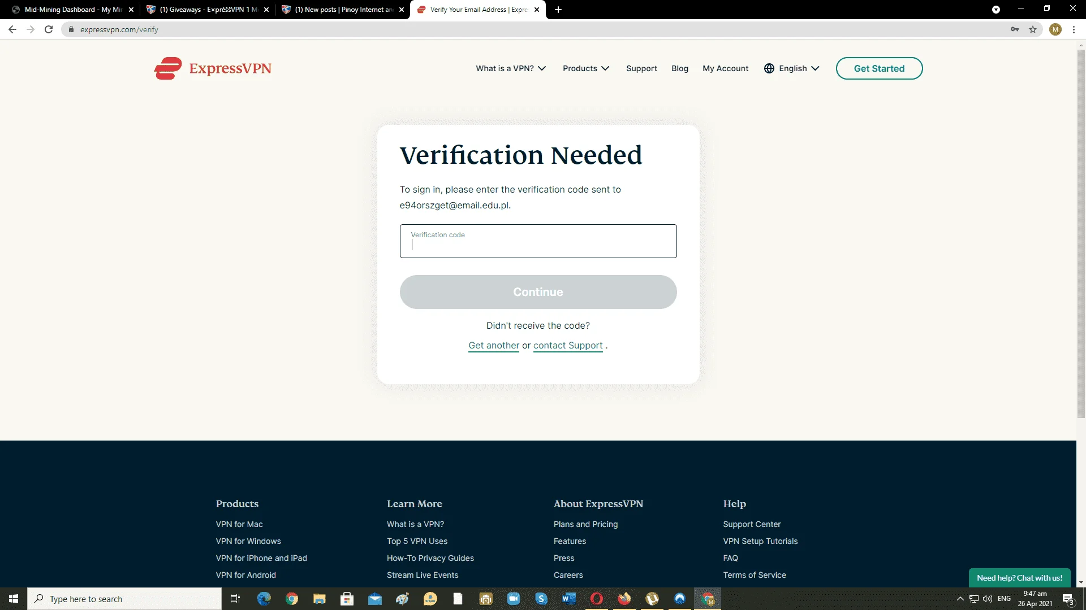The height and width of the screenshot is (610, 1086).
Task: Open Opera browser from taskbar
Action: pyautogui.click(x=597, y=599)
